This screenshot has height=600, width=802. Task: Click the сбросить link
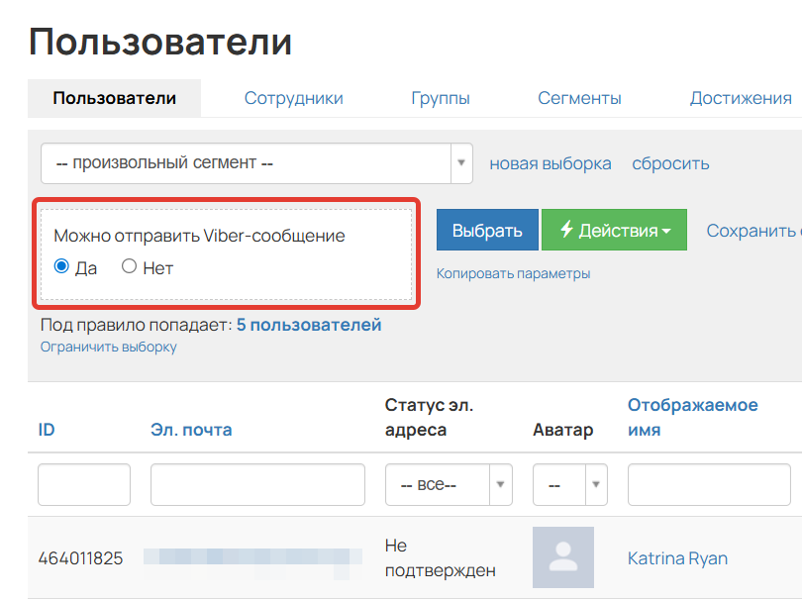[x=670, y=163]
